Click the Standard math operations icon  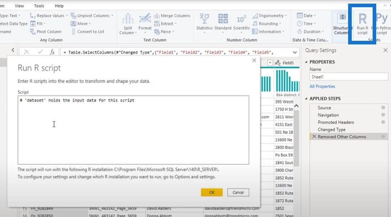pos(223,22)
